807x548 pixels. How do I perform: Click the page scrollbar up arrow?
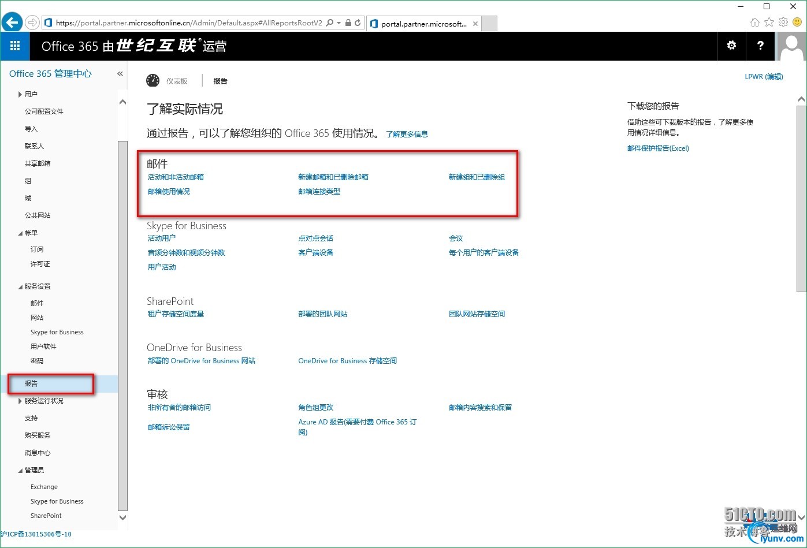tap(801, 100)
